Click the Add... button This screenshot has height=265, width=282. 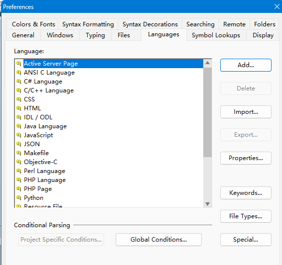tap(246, 65)
